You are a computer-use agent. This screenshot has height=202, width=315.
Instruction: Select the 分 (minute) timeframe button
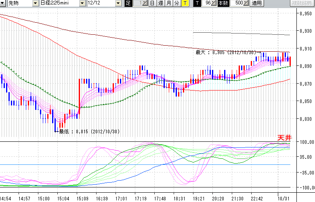coord(176,3)
